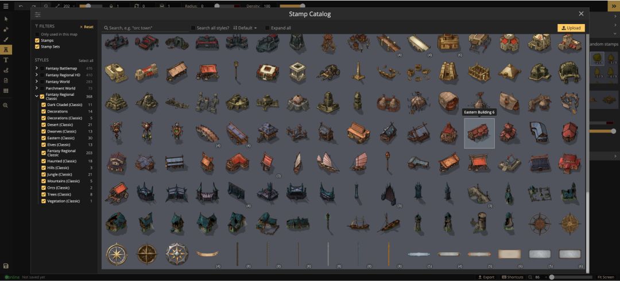Choose the arrow Select tool
Image resolution: width=620 pixels, height=281 pixels.
point(6,19)
